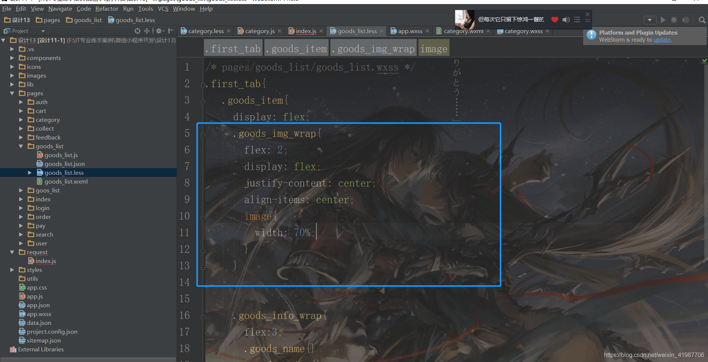
Task: Select the utils folder
Action: pos(32,278)
